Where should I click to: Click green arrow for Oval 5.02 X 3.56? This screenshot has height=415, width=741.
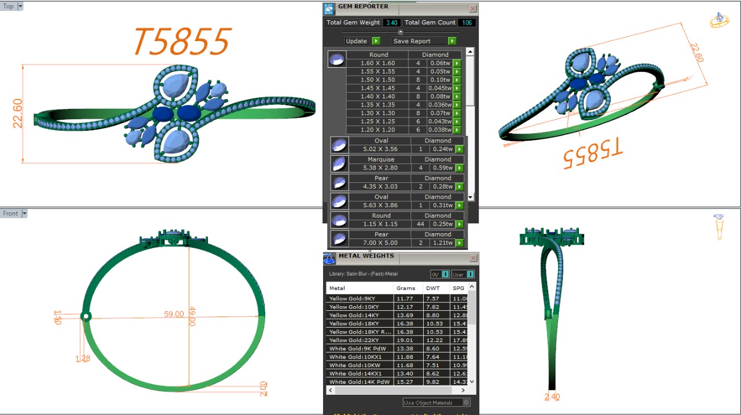click(x=459, y=149)
